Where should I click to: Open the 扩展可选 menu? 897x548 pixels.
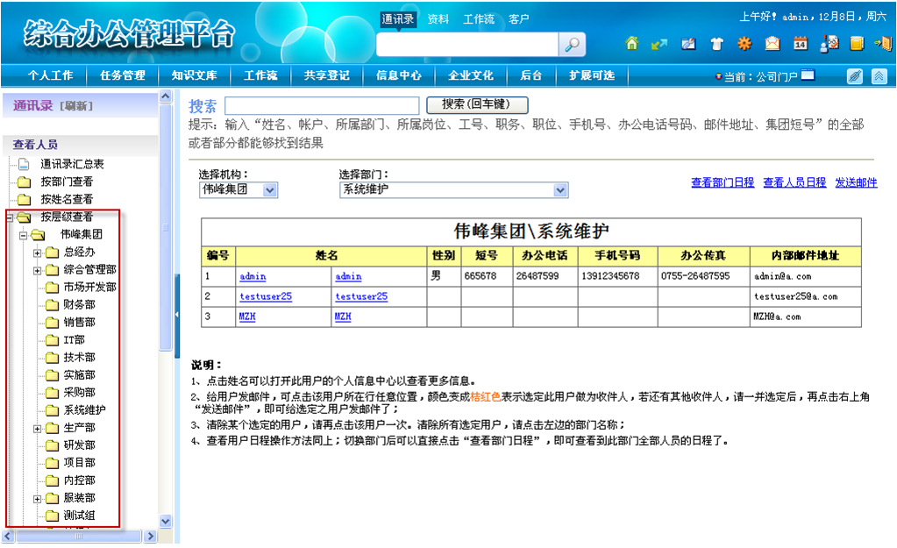pos(592,75)
